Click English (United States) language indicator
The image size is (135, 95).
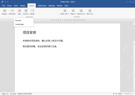click(25, 94)
